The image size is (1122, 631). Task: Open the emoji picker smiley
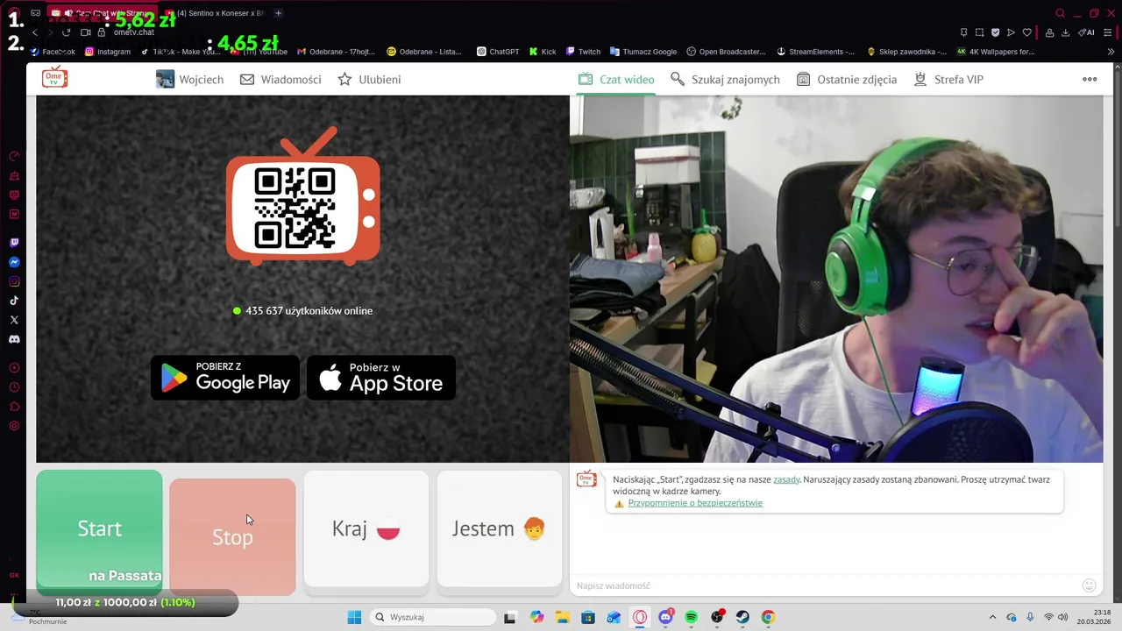coord(1090,585)
